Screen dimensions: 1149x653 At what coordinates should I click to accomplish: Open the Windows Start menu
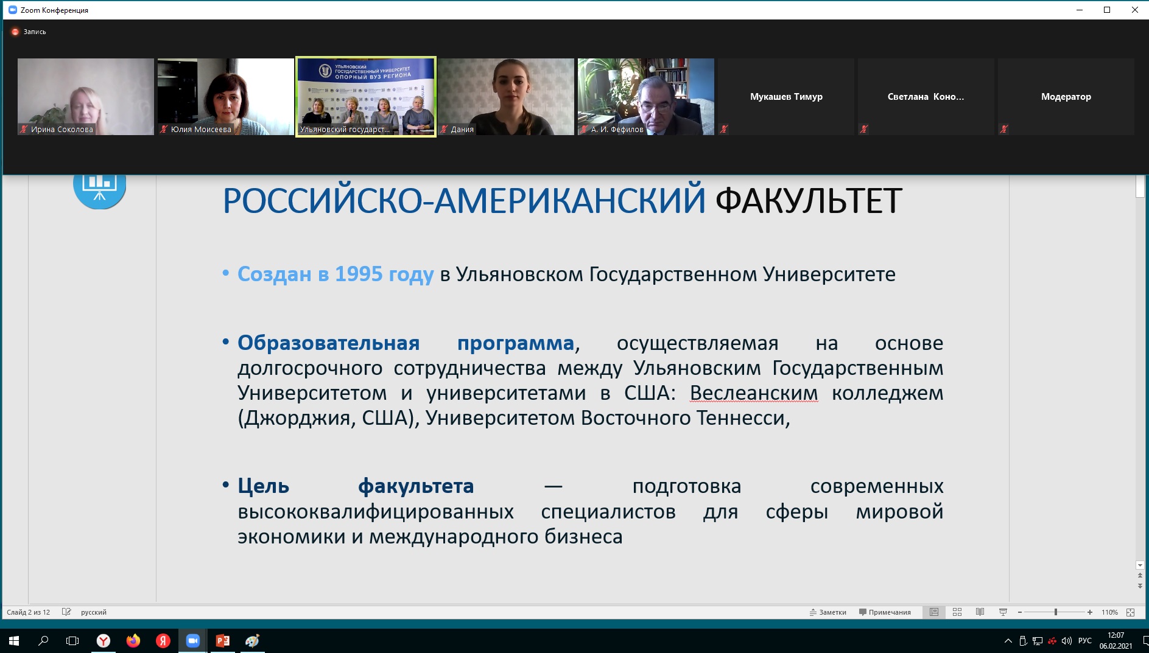click(14, 641)
